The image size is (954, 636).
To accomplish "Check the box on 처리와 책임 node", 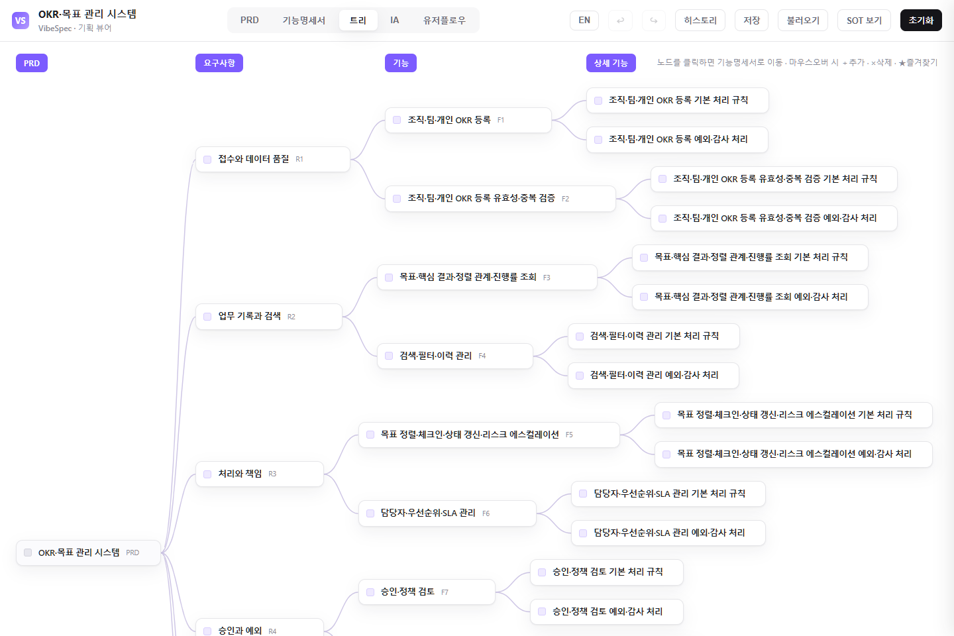I will (x=207, y=474).
